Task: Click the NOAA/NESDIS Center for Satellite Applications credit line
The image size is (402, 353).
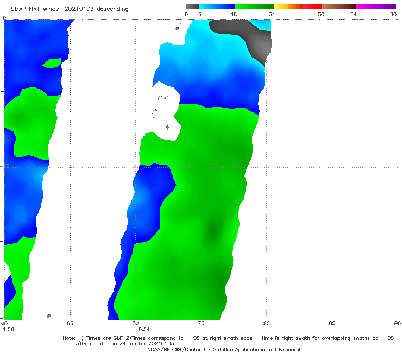Action: pos(224,350)
